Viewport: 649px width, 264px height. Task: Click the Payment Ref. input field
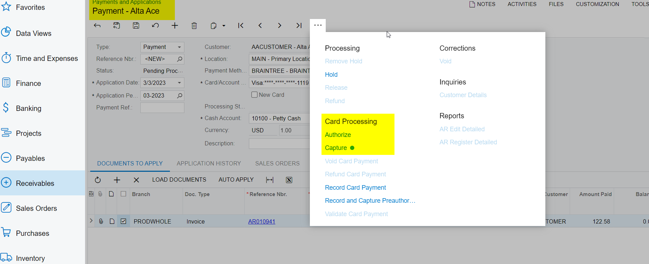(162, 108)
